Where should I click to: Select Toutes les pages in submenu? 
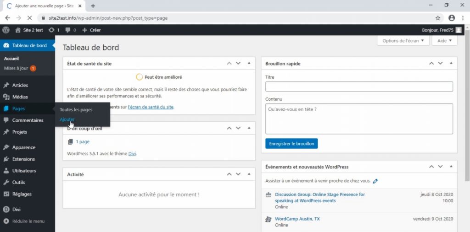(x=76, y=110)
